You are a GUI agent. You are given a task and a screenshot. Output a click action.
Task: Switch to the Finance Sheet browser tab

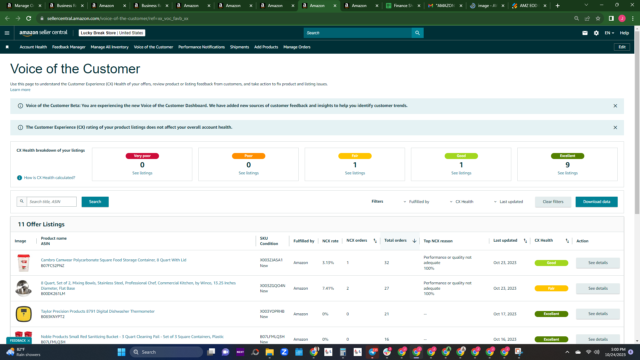pos(403,6)
